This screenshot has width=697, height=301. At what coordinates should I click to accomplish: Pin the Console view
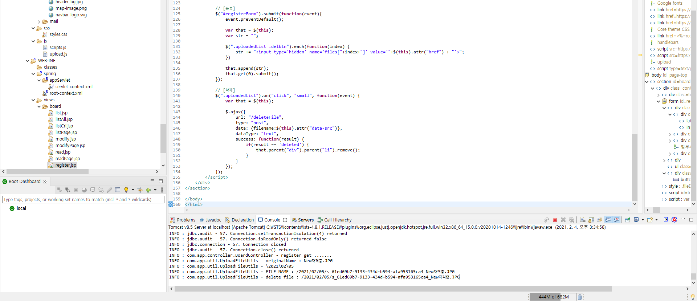(x=627, y=220)
